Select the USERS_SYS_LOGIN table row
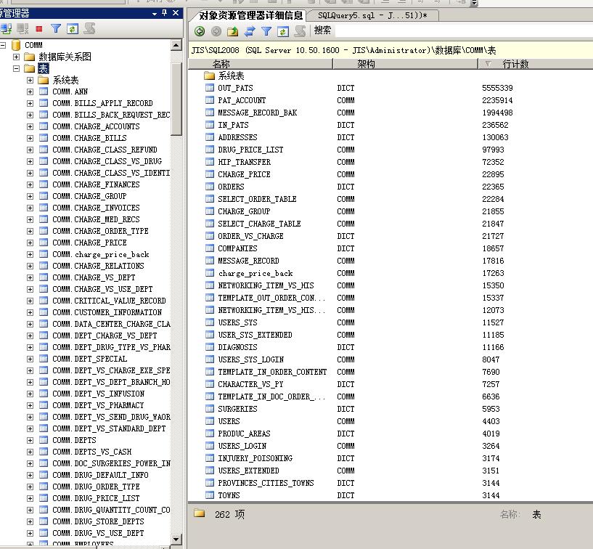Image resolution: width=593 pixels, height=549 pixels. coord(250,359)
